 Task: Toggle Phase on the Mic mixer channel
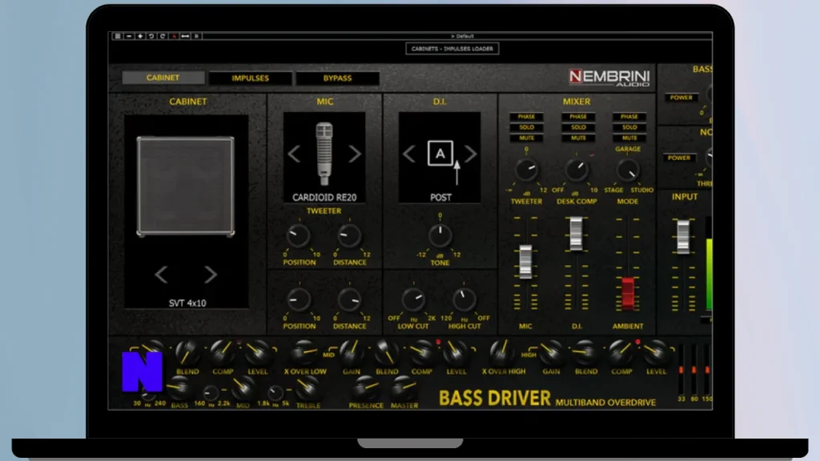[527, 117]
